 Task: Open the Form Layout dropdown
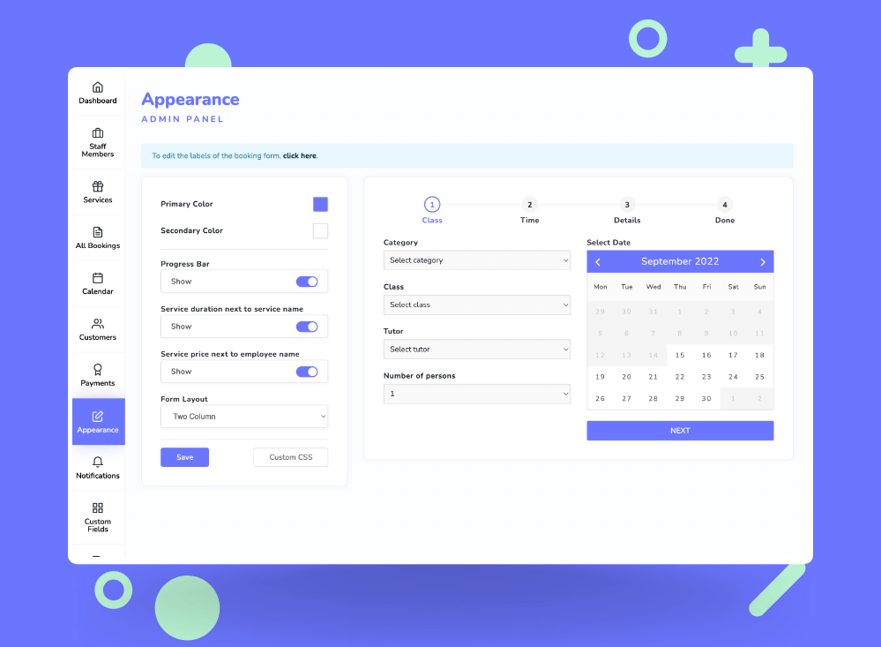click(244, 416)
